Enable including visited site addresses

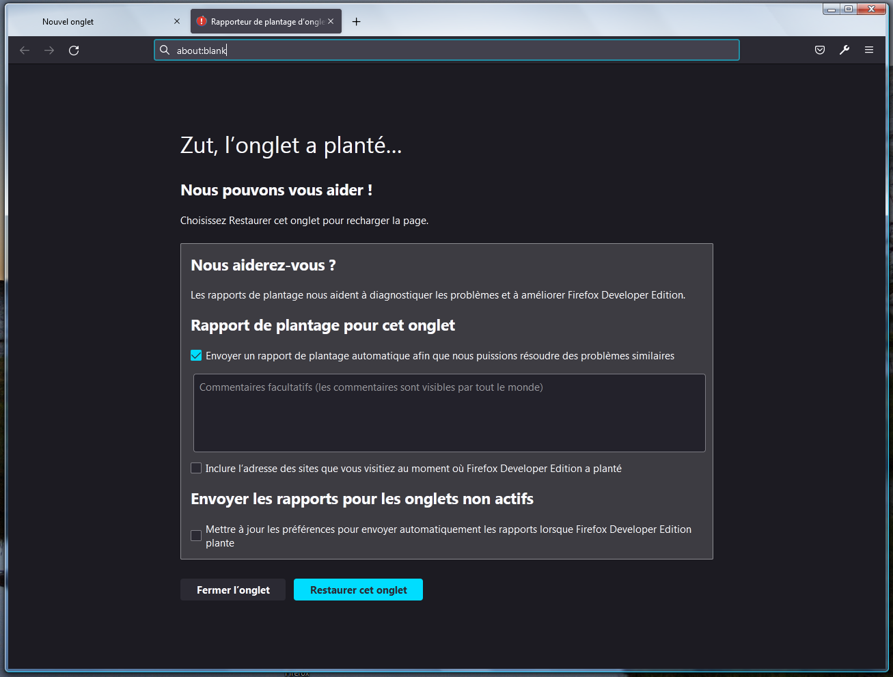pos(196,468)
